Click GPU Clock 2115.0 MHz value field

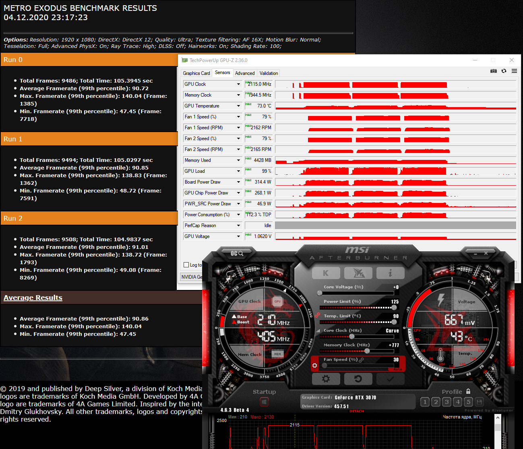[258, 84]
